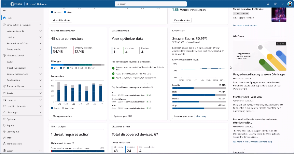Screen dimensions: 294x154
Task: Click the Assets icon in sidebar
Action: [x=4, y=93]
